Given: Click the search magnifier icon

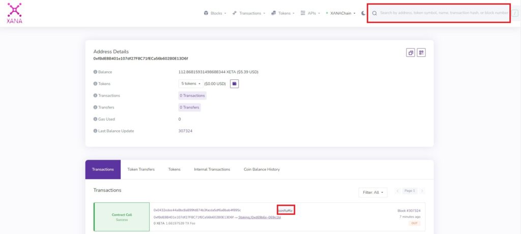Looking at the screenshot, I should click(x=374, y=13).
